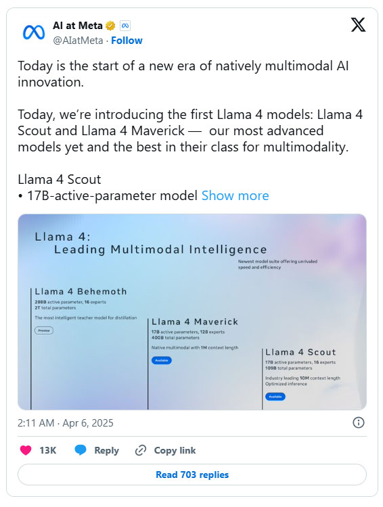Click the 2:11 AM Apr 6, 2025 timestamp

point(66,423)
